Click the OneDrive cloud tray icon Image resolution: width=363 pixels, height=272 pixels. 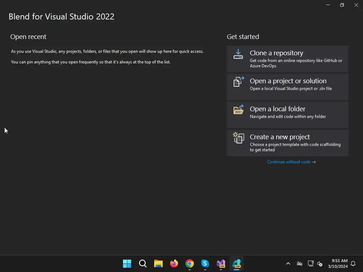coord(300,263)
